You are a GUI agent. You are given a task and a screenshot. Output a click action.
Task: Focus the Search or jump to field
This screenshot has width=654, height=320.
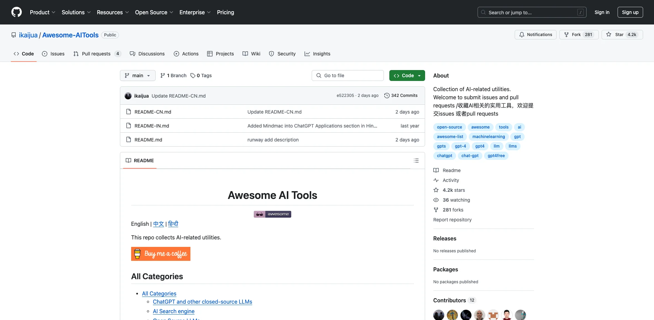532,12
